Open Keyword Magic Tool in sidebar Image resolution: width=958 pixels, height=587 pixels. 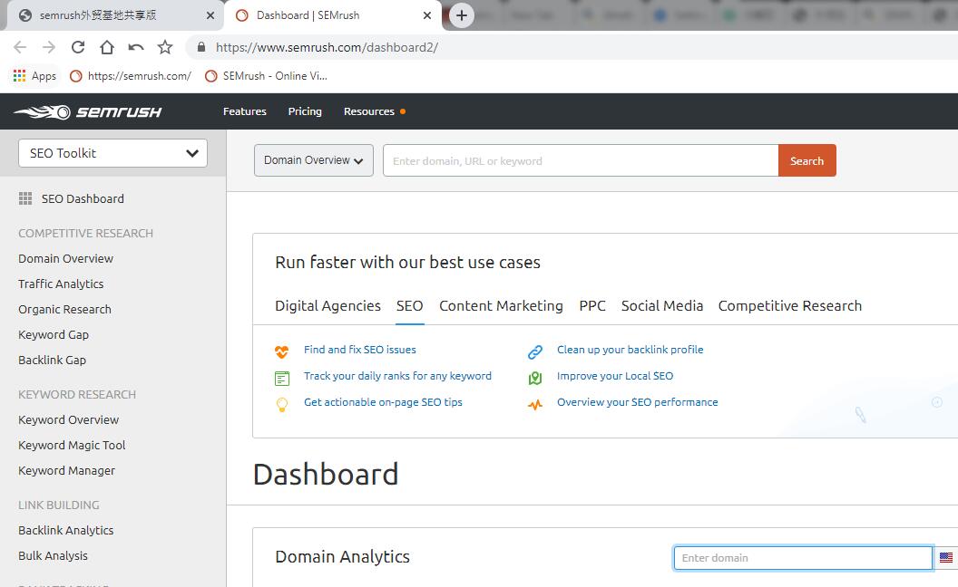click(72, 446)
